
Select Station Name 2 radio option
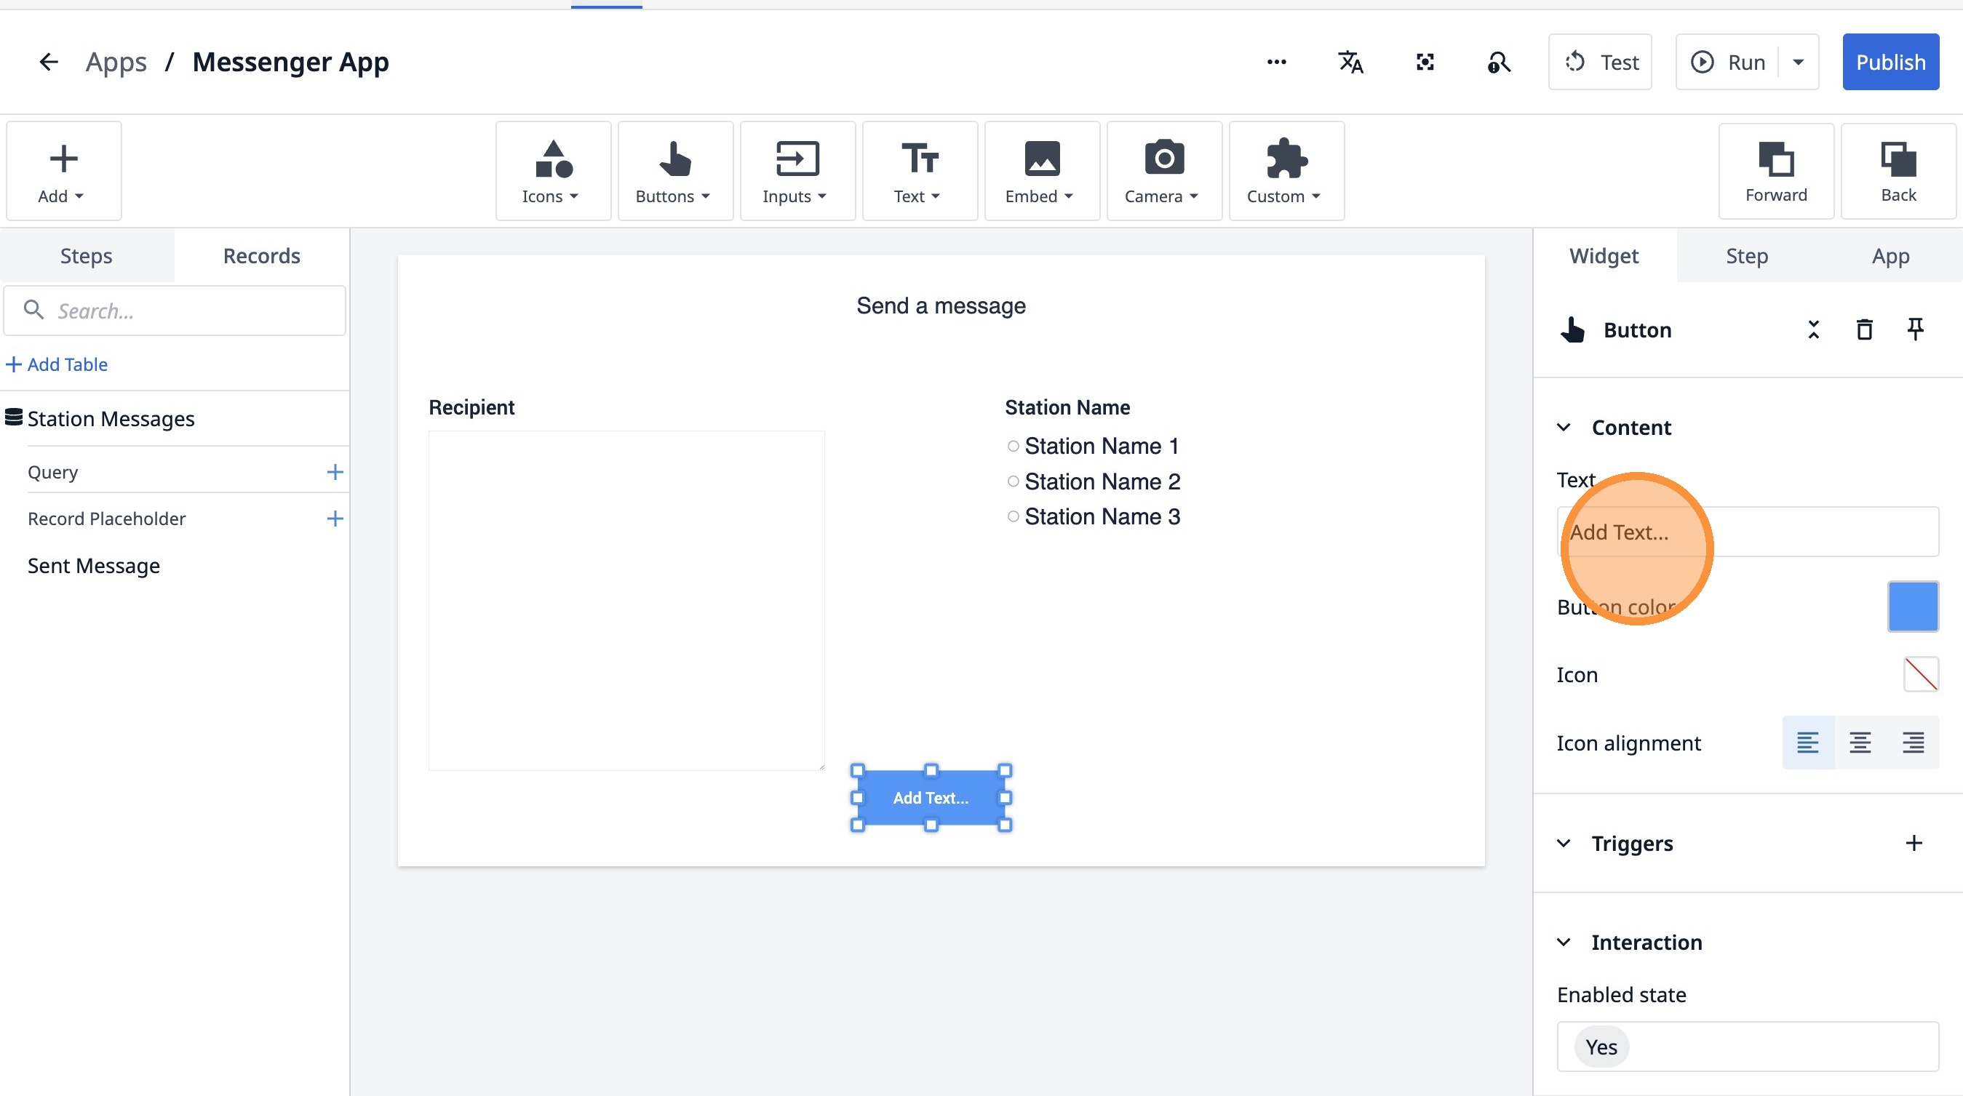[x=1013, y=481]
